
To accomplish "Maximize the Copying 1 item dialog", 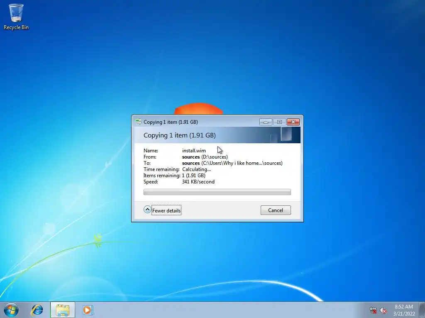I will point(279,122).
